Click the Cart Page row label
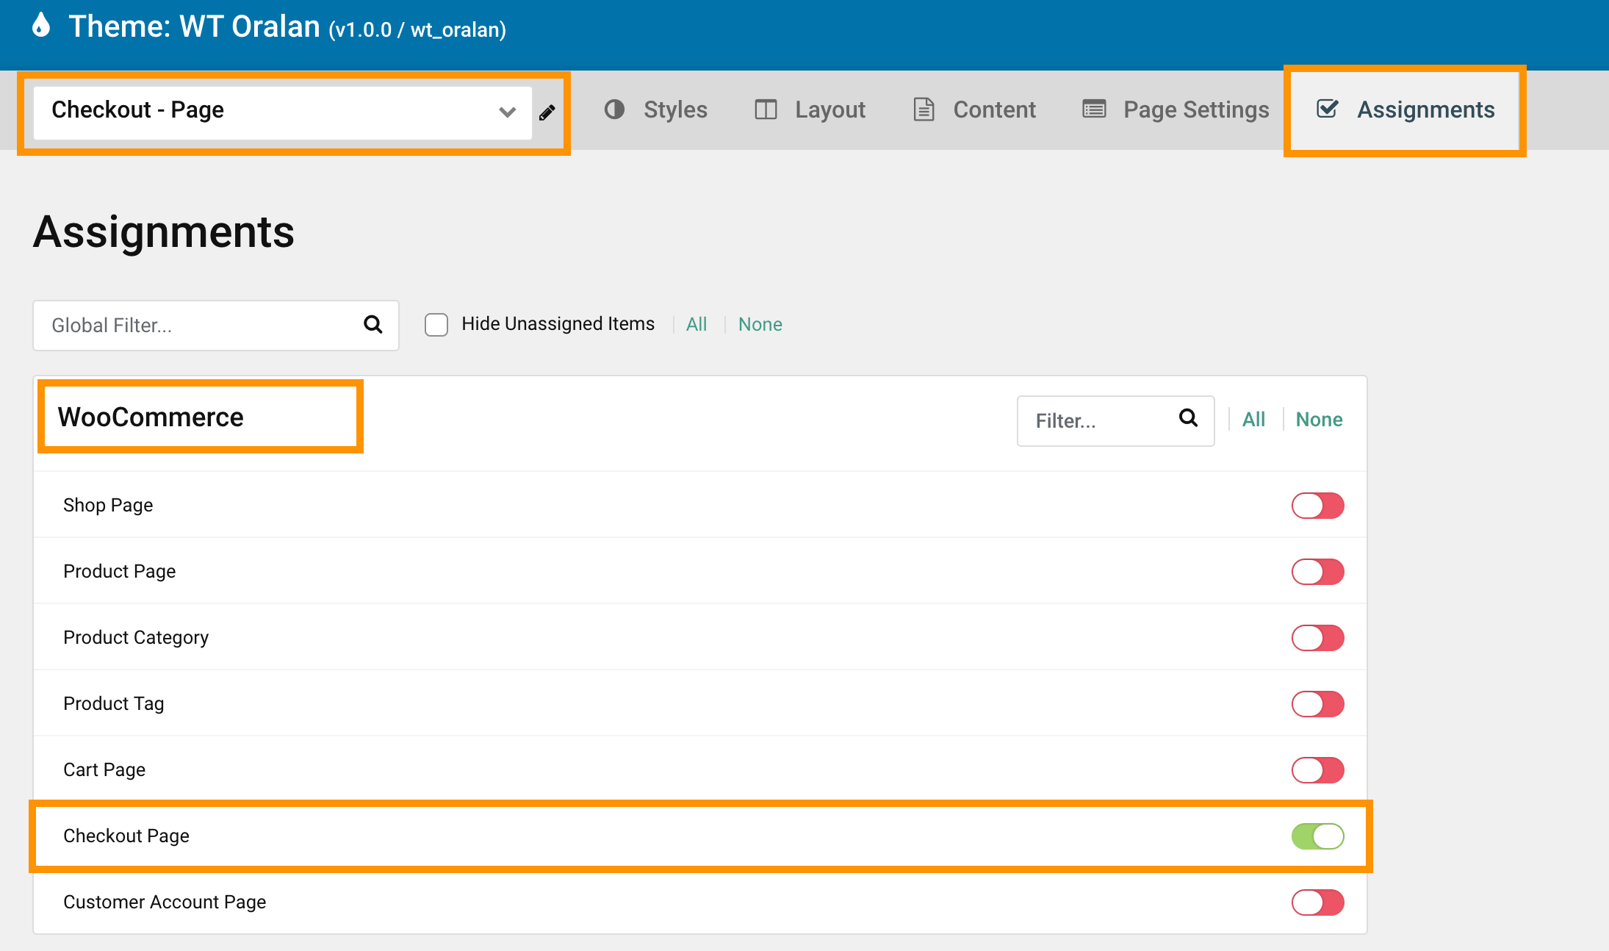Viewport: 1609px width, 951px height. tap(104, 770)
